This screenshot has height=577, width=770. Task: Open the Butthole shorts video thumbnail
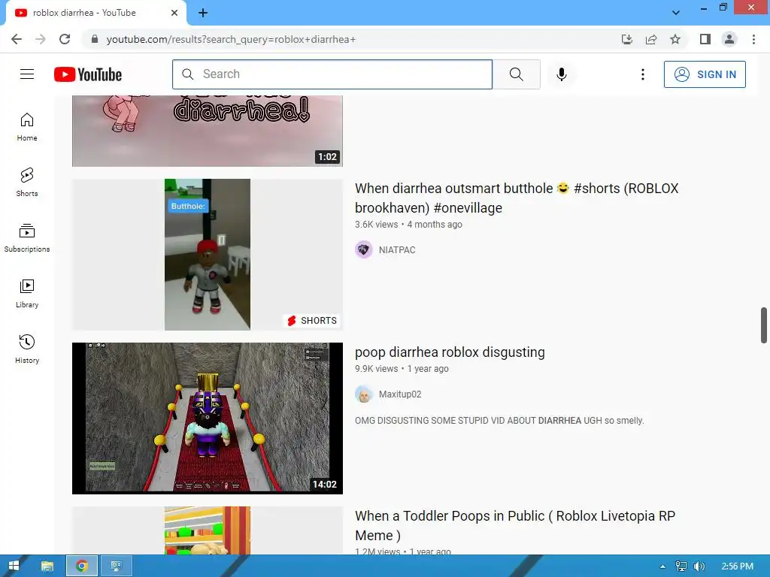point(208,254)
